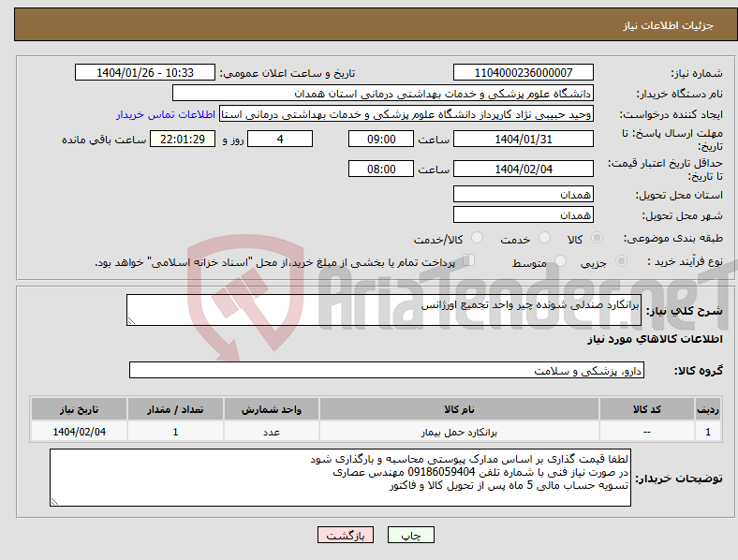This screenshot has height=560, width=738.
Task: Click the برانکارد حمل بیمار item name cell
Action: click(459, 432)
